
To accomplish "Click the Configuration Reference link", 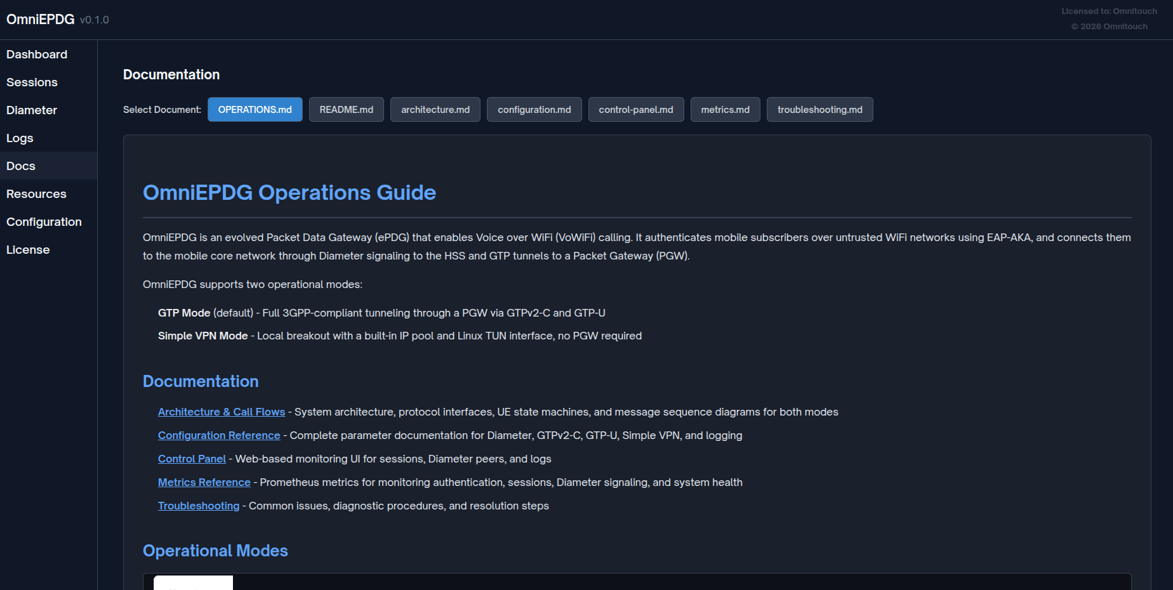I will click(x=218, y=436).
